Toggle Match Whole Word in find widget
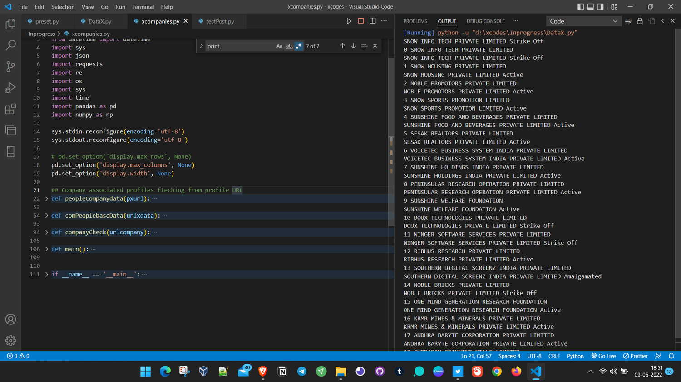 click(289, 46)
